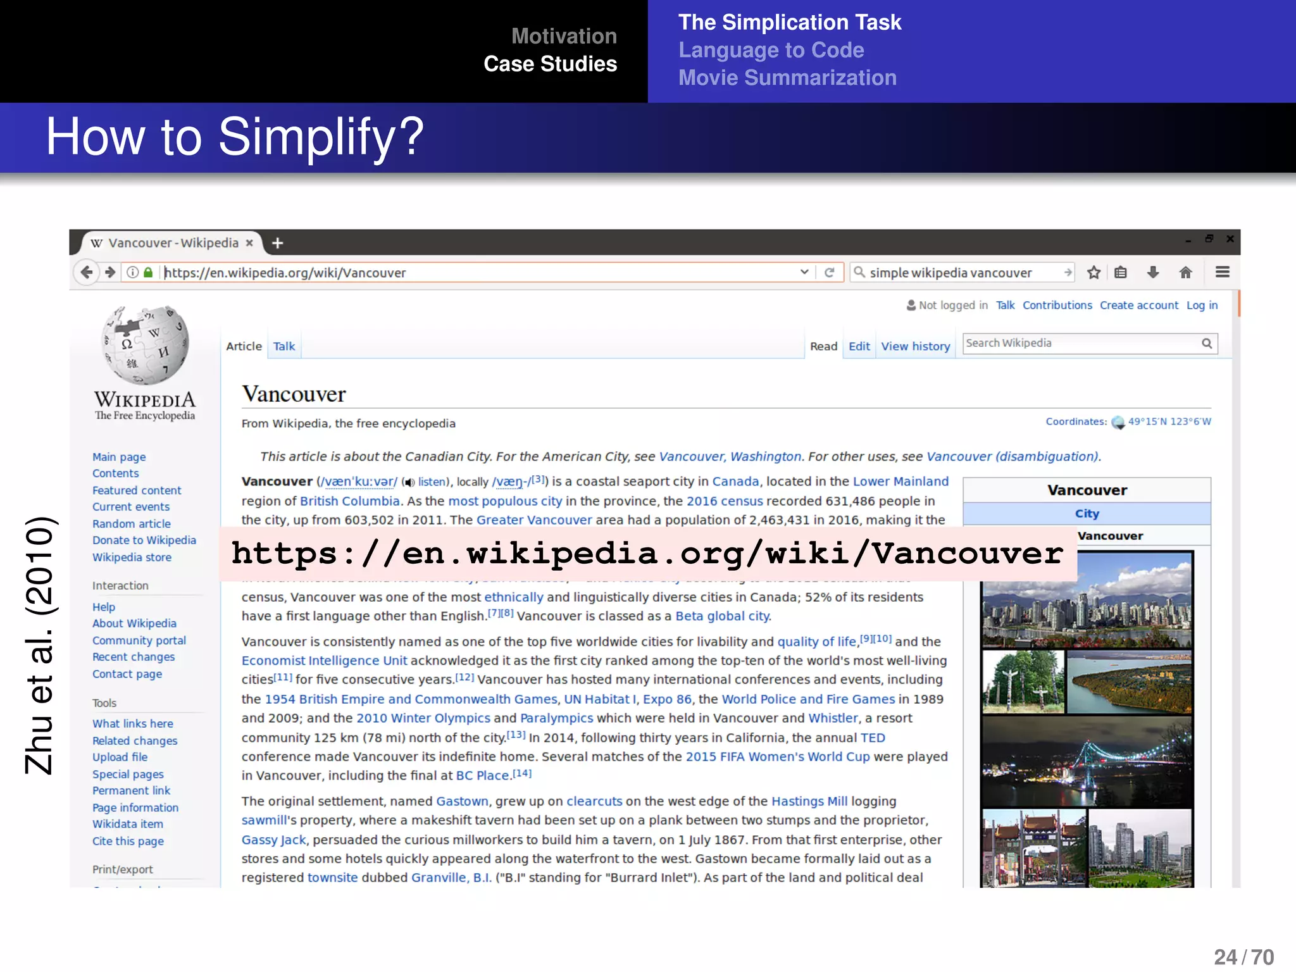Open the View history tab

click(915, 346)
